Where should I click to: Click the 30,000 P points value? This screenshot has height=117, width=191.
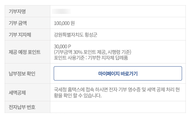pos(62,46)
